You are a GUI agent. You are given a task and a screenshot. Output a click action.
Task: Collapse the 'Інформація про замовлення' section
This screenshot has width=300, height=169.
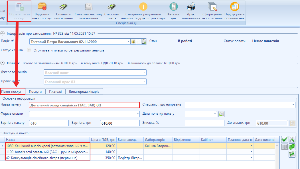[x=3, y=33]
